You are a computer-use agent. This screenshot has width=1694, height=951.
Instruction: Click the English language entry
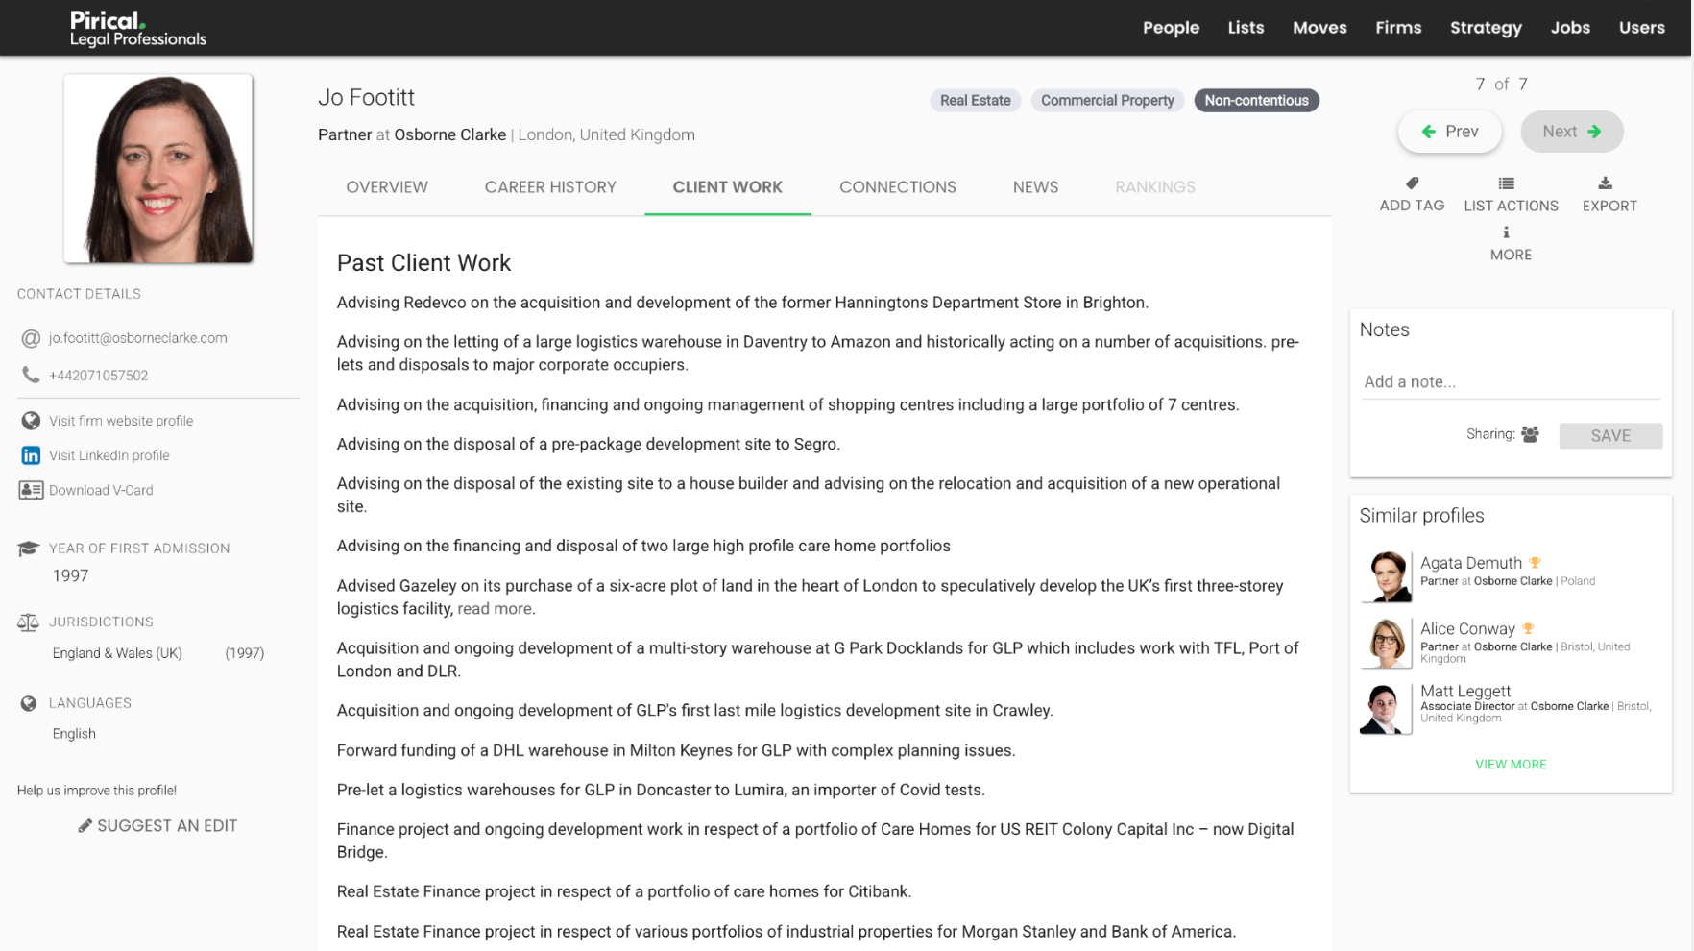coord(74,734)
